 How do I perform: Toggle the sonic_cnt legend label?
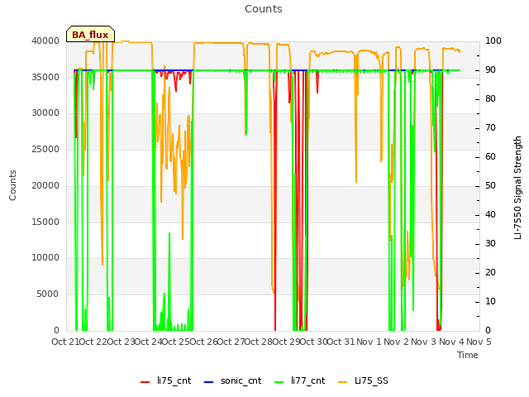241,380
